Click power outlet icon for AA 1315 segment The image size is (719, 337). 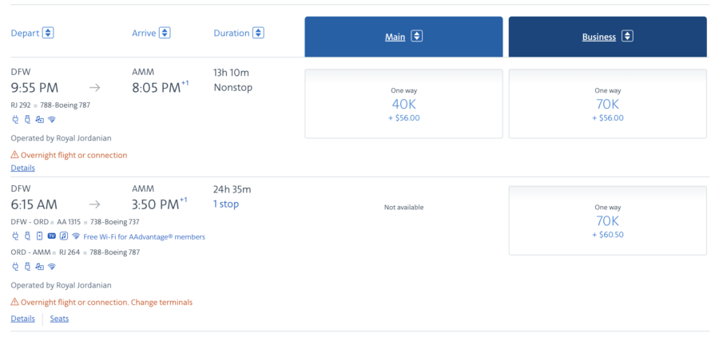15,236
